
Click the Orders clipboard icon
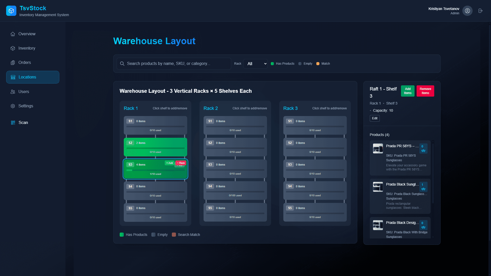[x=13, y=63]
